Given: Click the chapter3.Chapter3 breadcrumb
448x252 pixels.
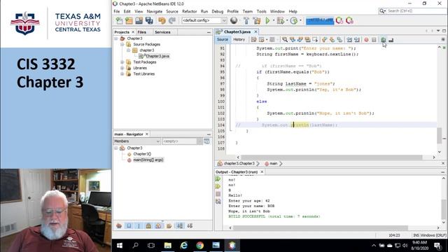Looking at the screenshot, I should [x=239, y=163].
